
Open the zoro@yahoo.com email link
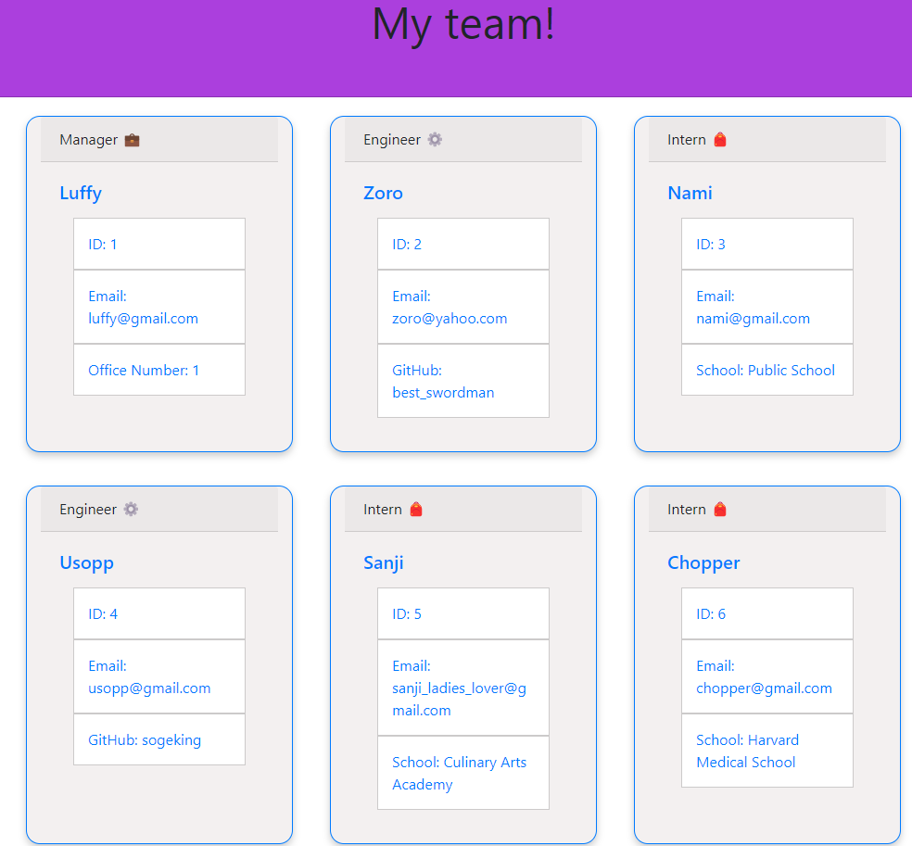(450, 319)
